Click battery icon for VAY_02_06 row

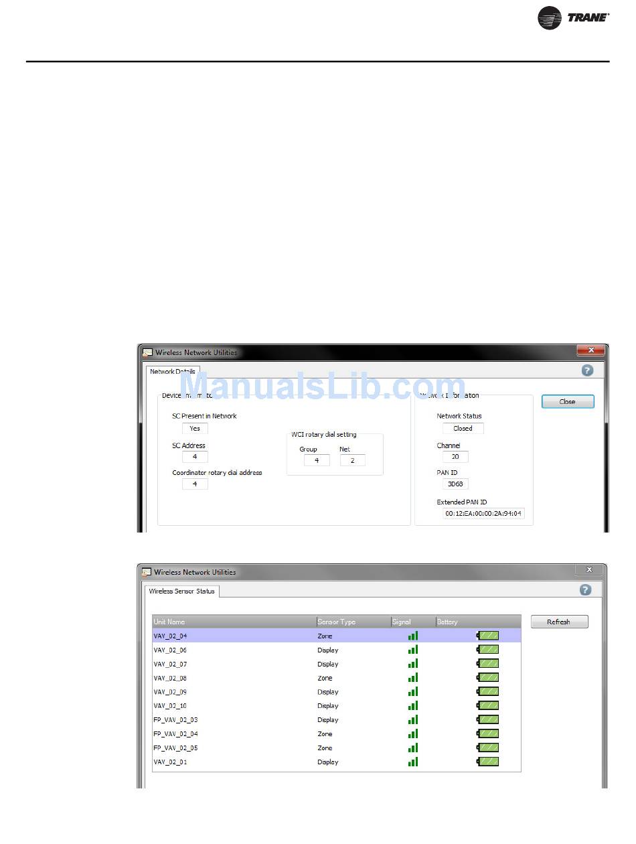[488, 650]
